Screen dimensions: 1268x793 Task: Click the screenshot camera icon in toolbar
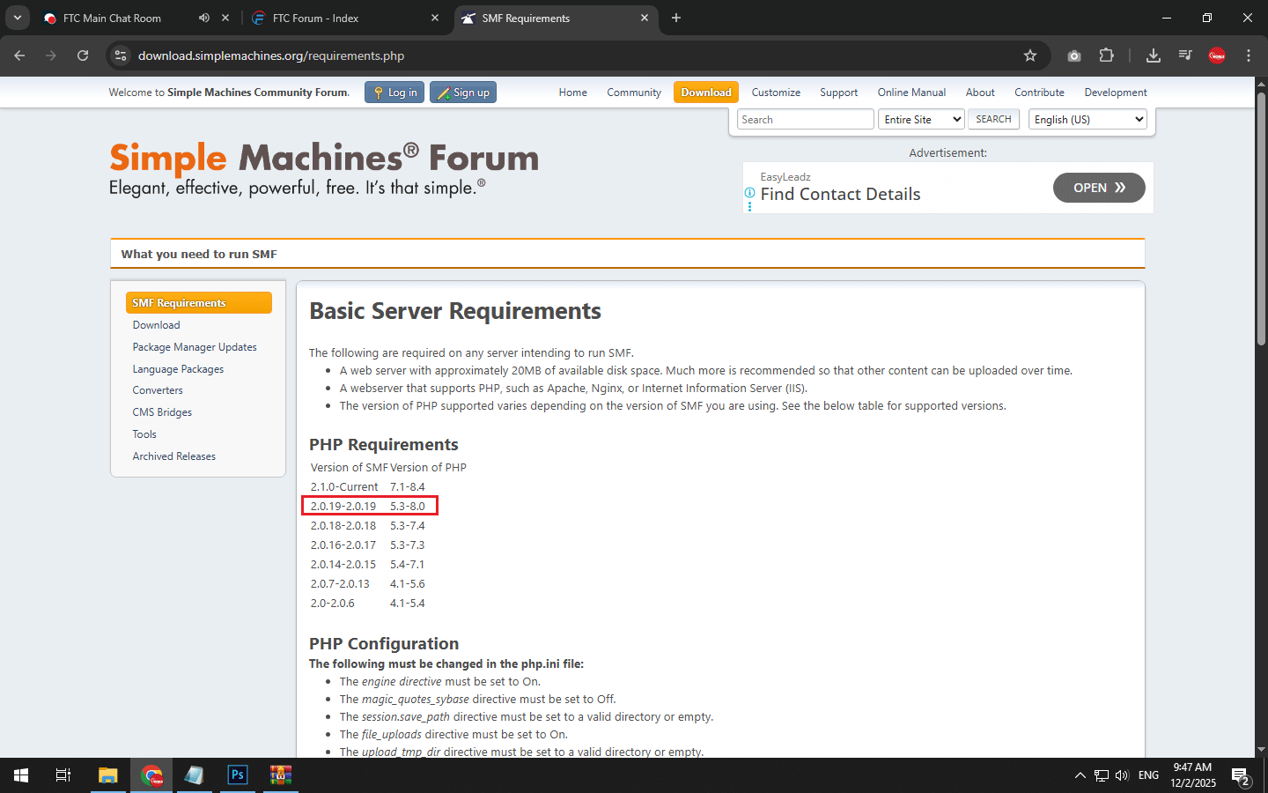pos(1073,56)
